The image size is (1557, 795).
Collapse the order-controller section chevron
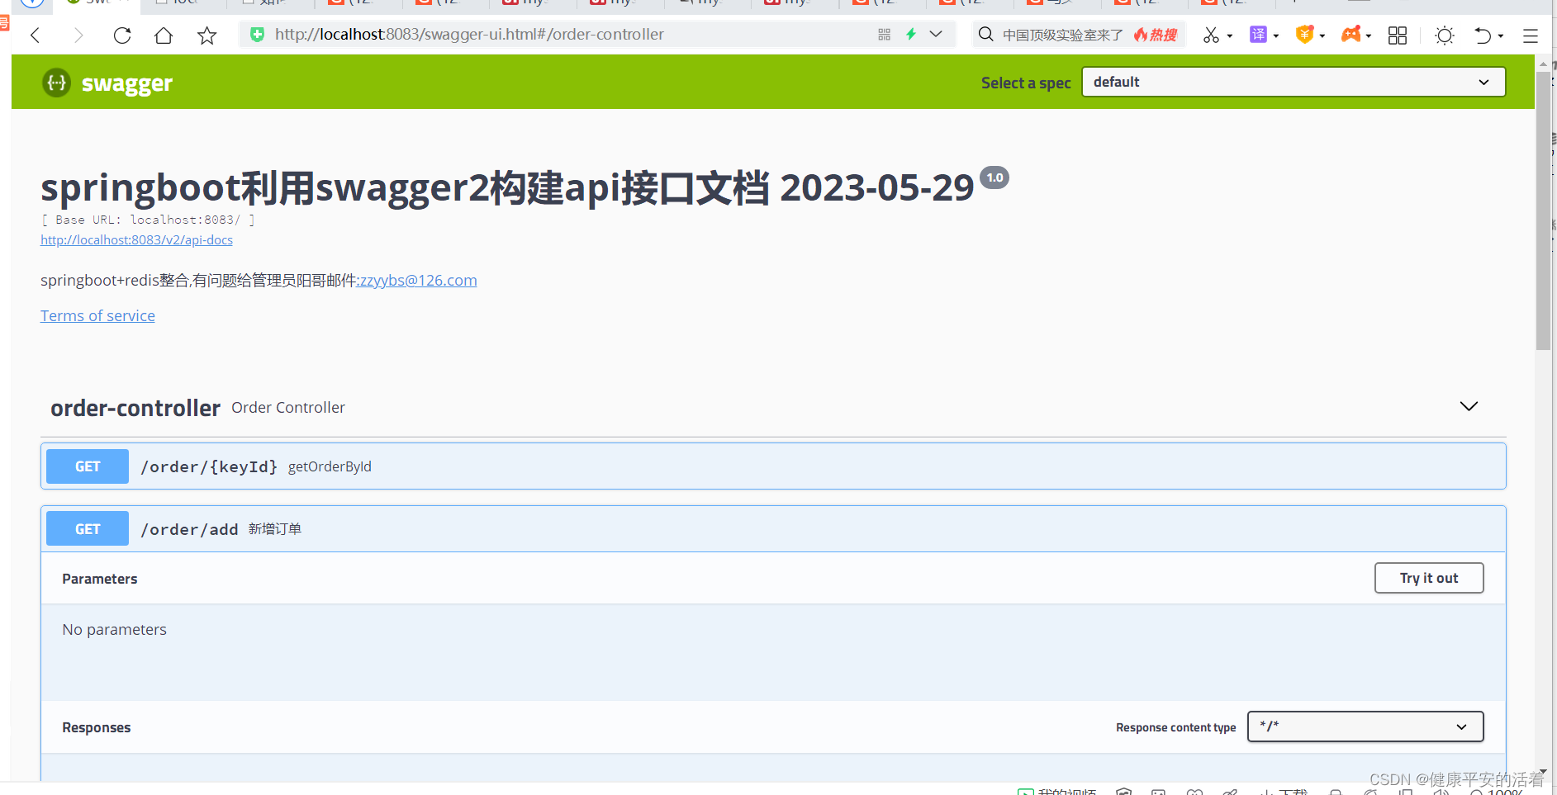pyautogui.click(x=1469, y=406)
